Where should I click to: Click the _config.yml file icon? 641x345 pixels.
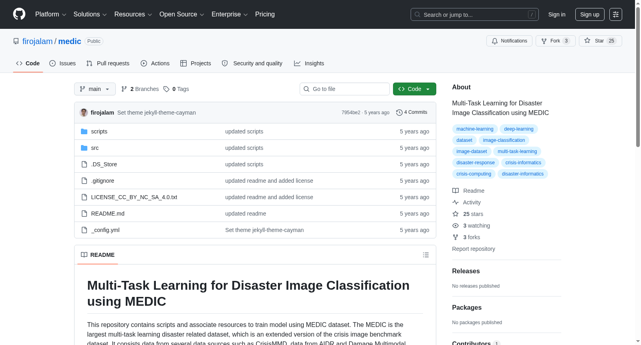84,230
